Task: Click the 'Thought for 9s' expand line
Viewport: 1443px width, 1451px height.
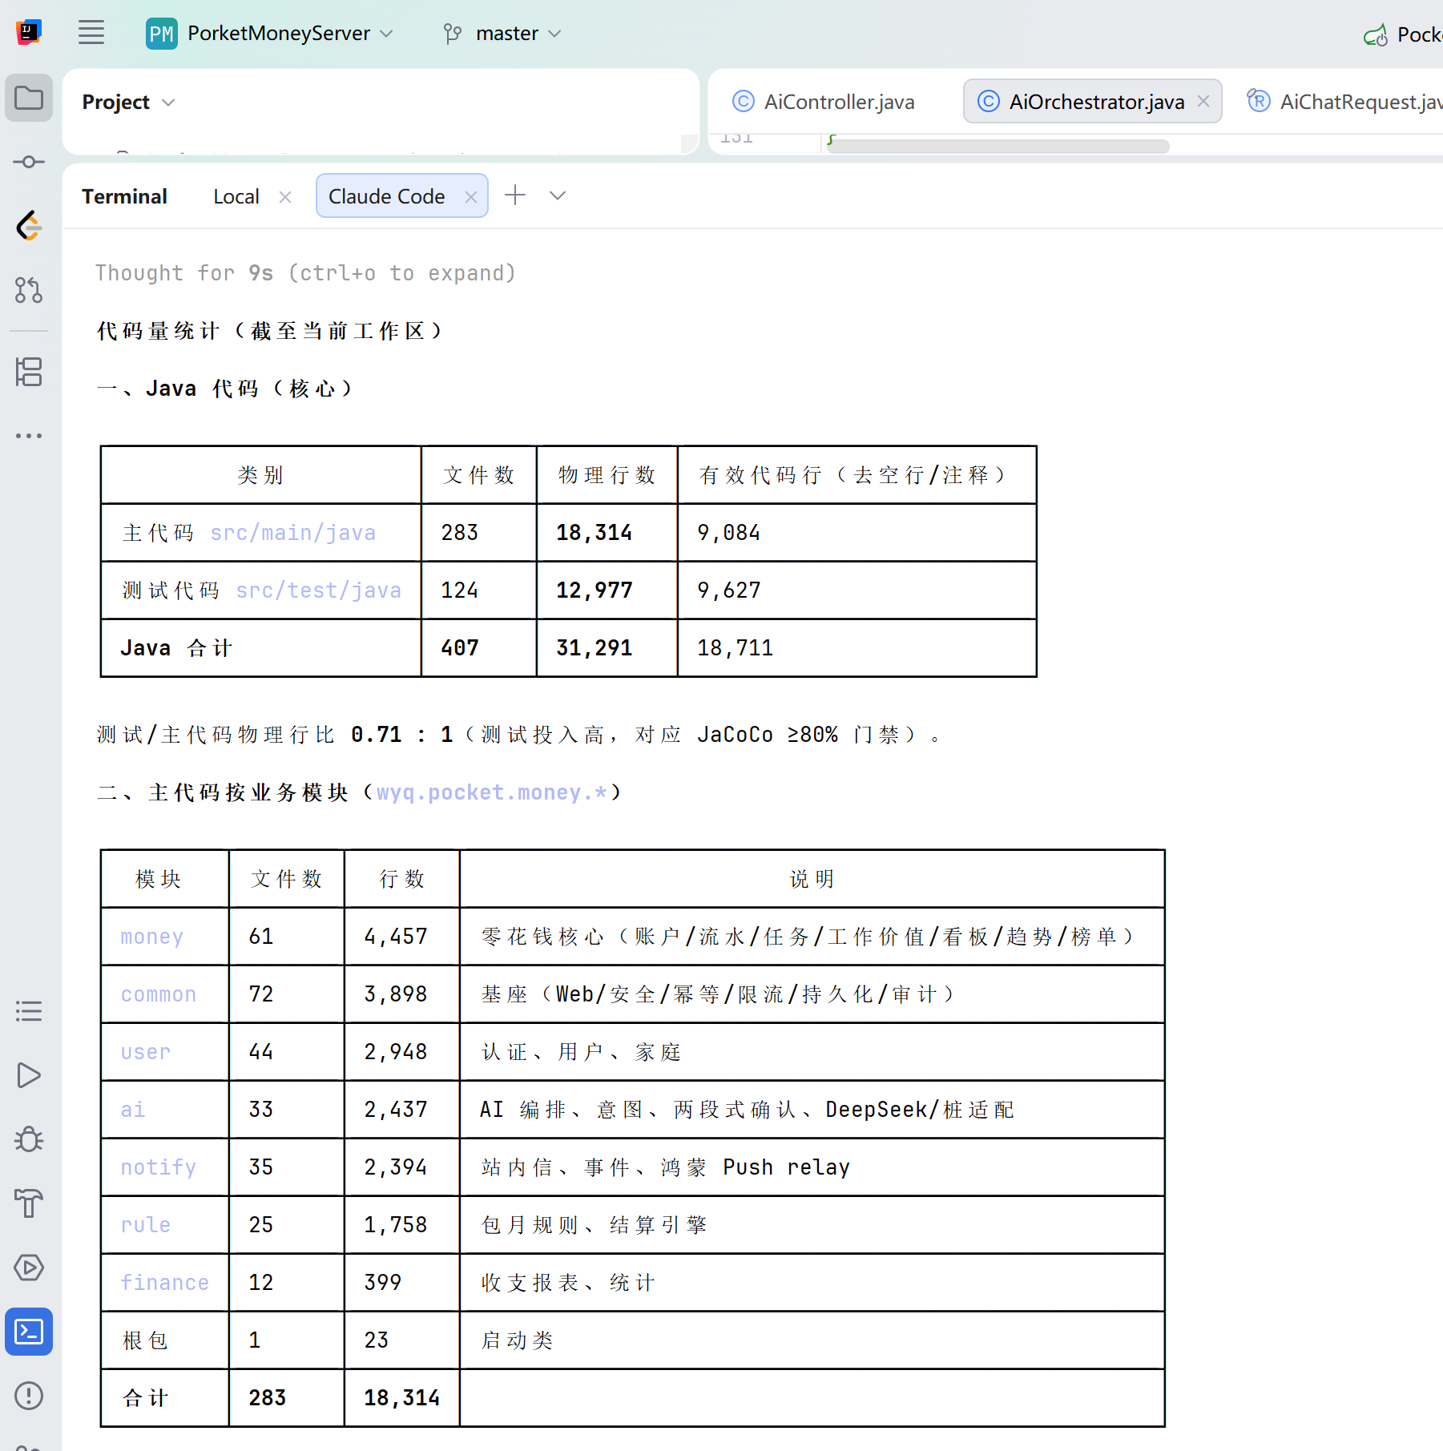Action: (305, 273)
